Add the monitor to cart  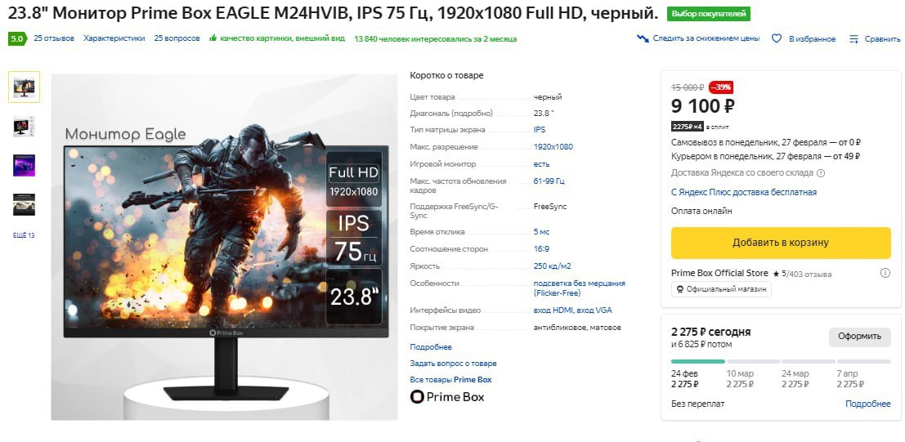[x=781, y=243]
